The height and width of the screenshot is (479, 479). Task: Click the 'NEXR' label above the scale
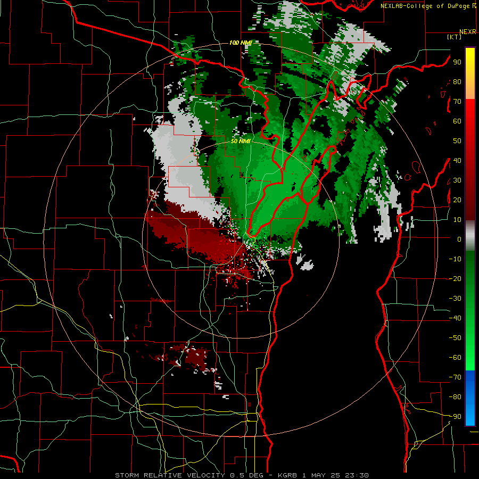468,32
